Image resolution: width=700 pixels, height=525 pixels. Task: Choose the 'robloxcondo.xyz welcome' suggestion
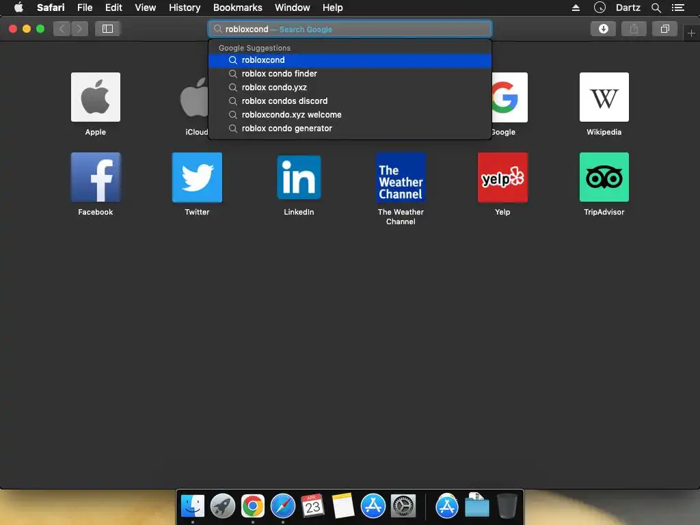coord(350,115)
